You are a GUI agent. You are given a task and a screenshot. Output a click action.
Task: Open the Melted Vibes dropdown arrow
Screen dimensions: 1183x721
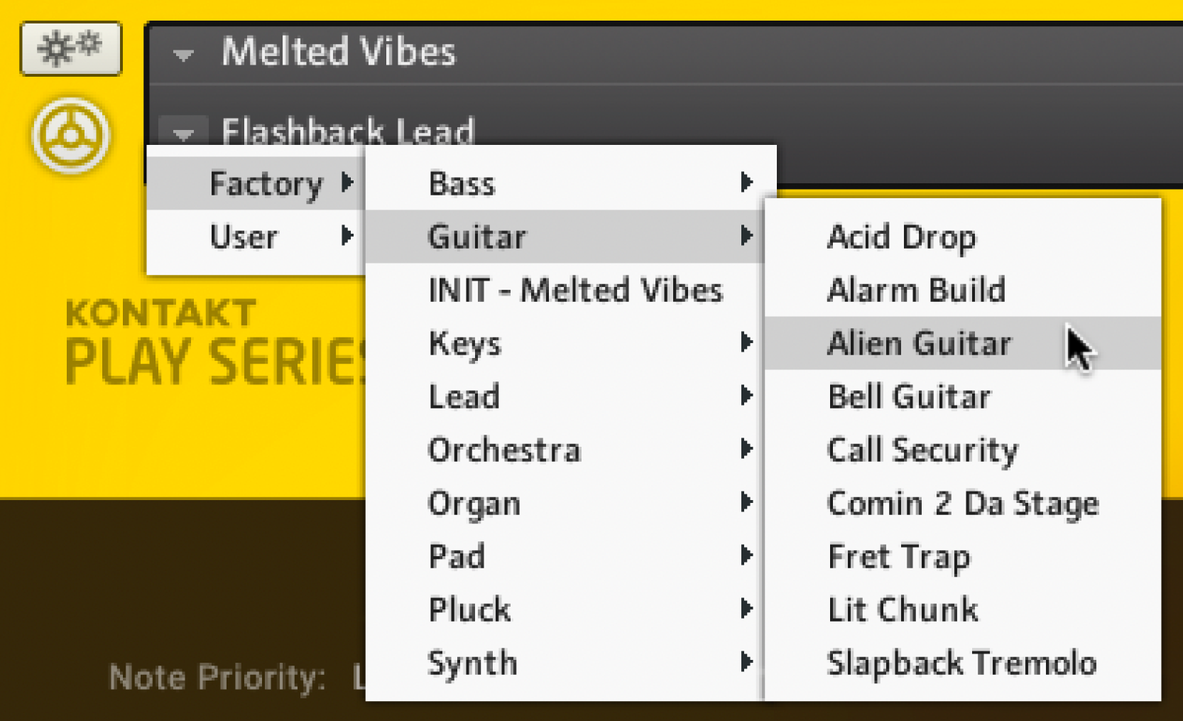point(183,54)
